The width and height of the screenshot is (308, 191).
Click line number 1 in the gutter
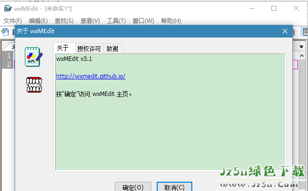9,56
